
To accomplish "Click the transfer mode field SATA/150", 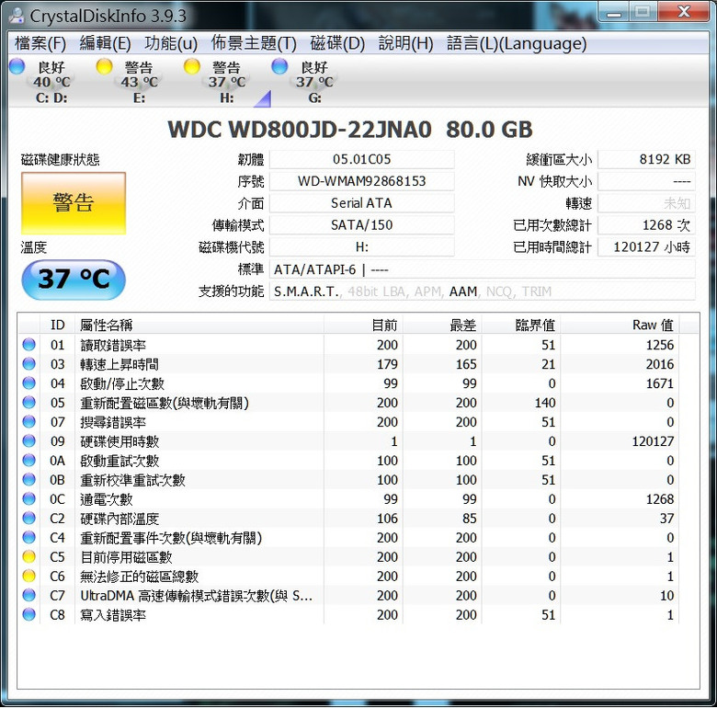I will 361,225.
